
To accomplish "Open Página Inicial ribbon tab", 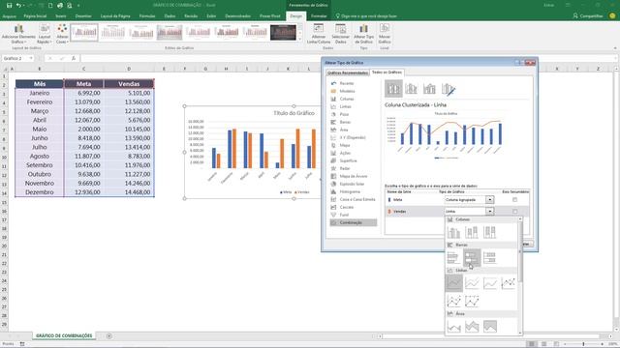I will click(x=35, y=16).
